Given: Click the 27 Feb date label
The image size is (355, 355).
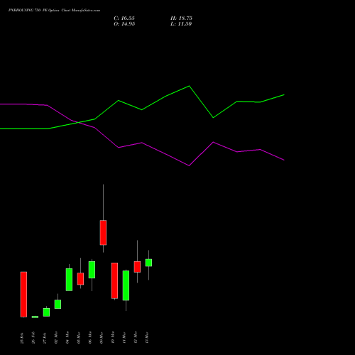Looking at the screenshot, I should coord(45,338).
